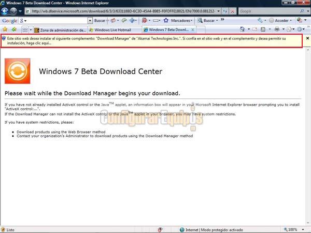Click the information bar add-on message

click(x=151, y=40)
